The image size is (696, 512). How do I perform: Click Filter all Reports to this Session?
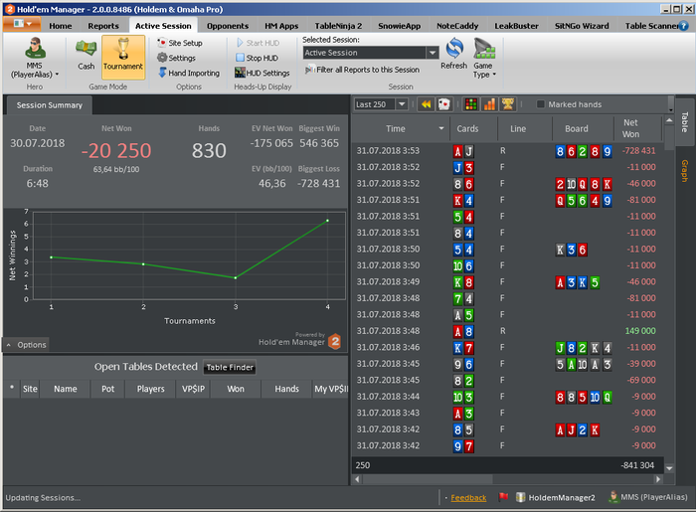(362, 70)
